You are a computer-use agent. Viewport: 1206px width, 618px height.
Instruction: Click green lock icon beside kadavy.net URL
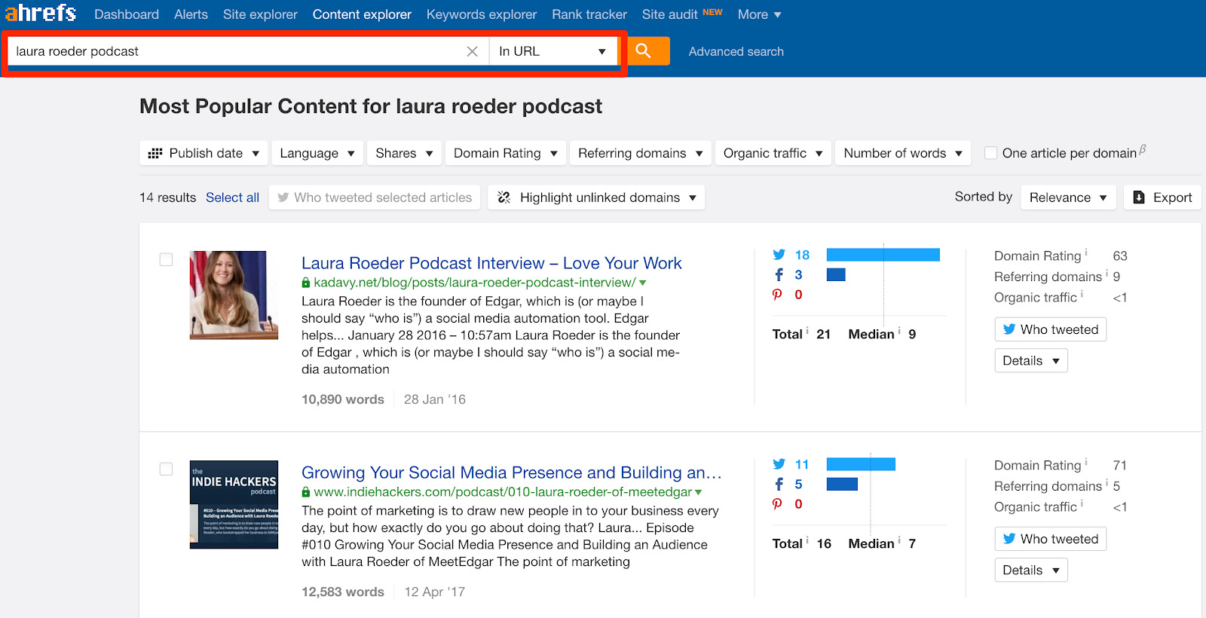point(306,283)
